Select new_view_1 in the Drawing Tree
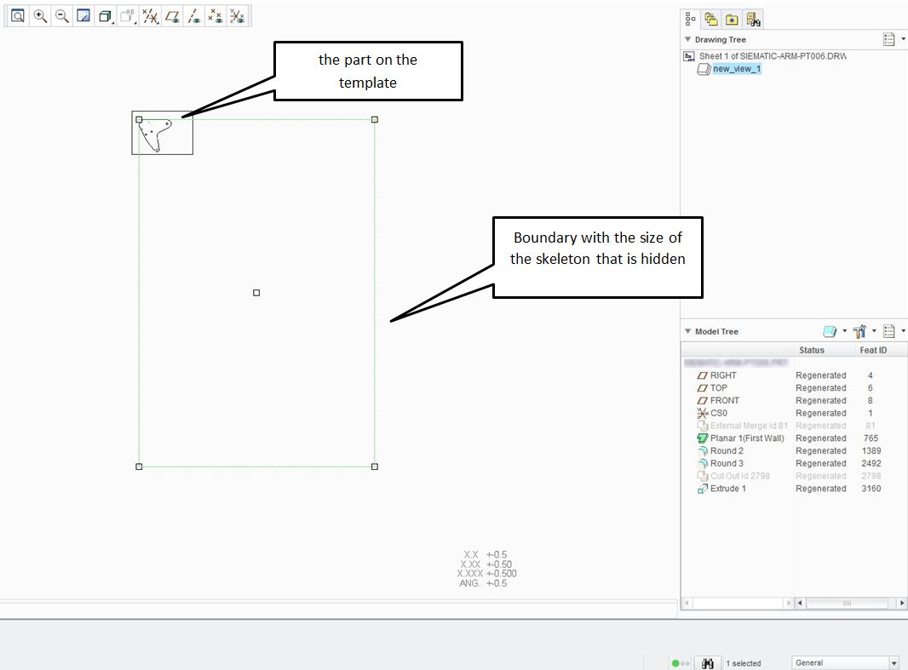Screen dimensions: 908x670 pos(737,69)
